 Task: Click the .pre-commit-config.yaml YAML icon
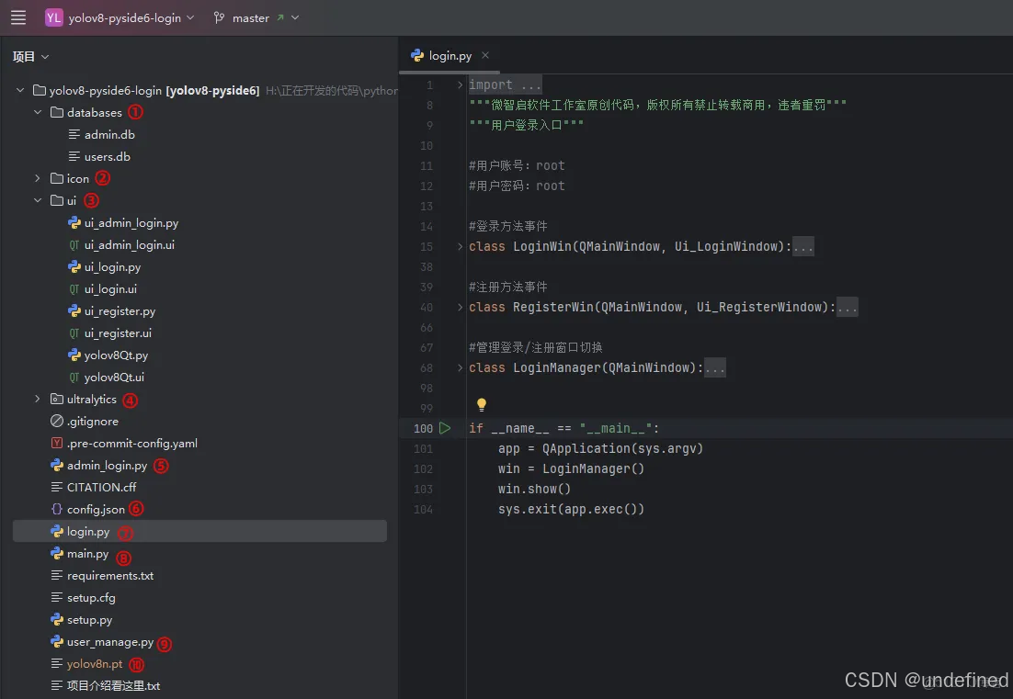click(x=57, y=443)
